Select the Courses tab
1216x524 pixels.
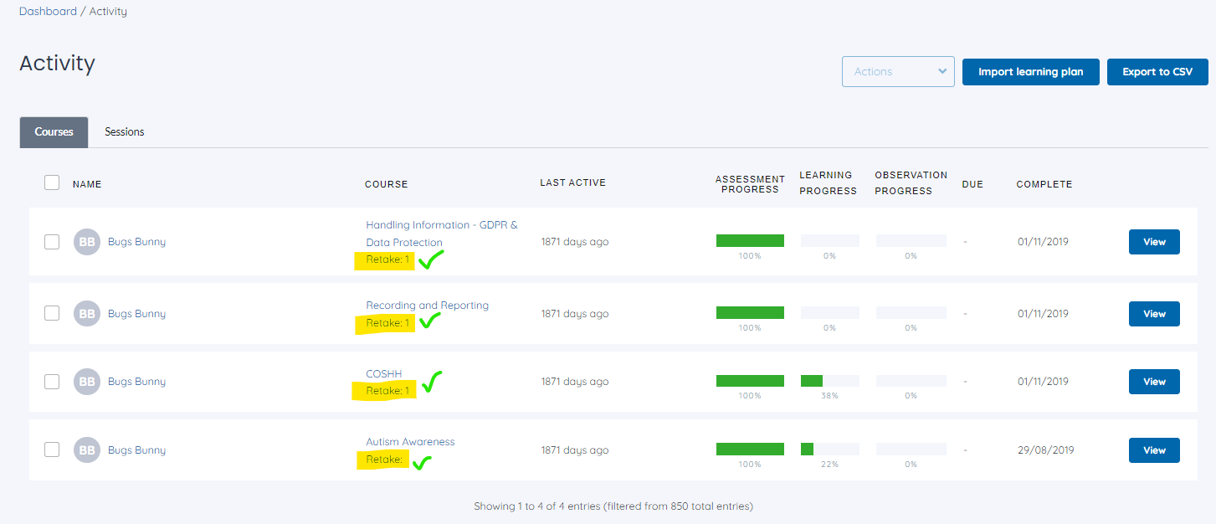tap(54, 132)
